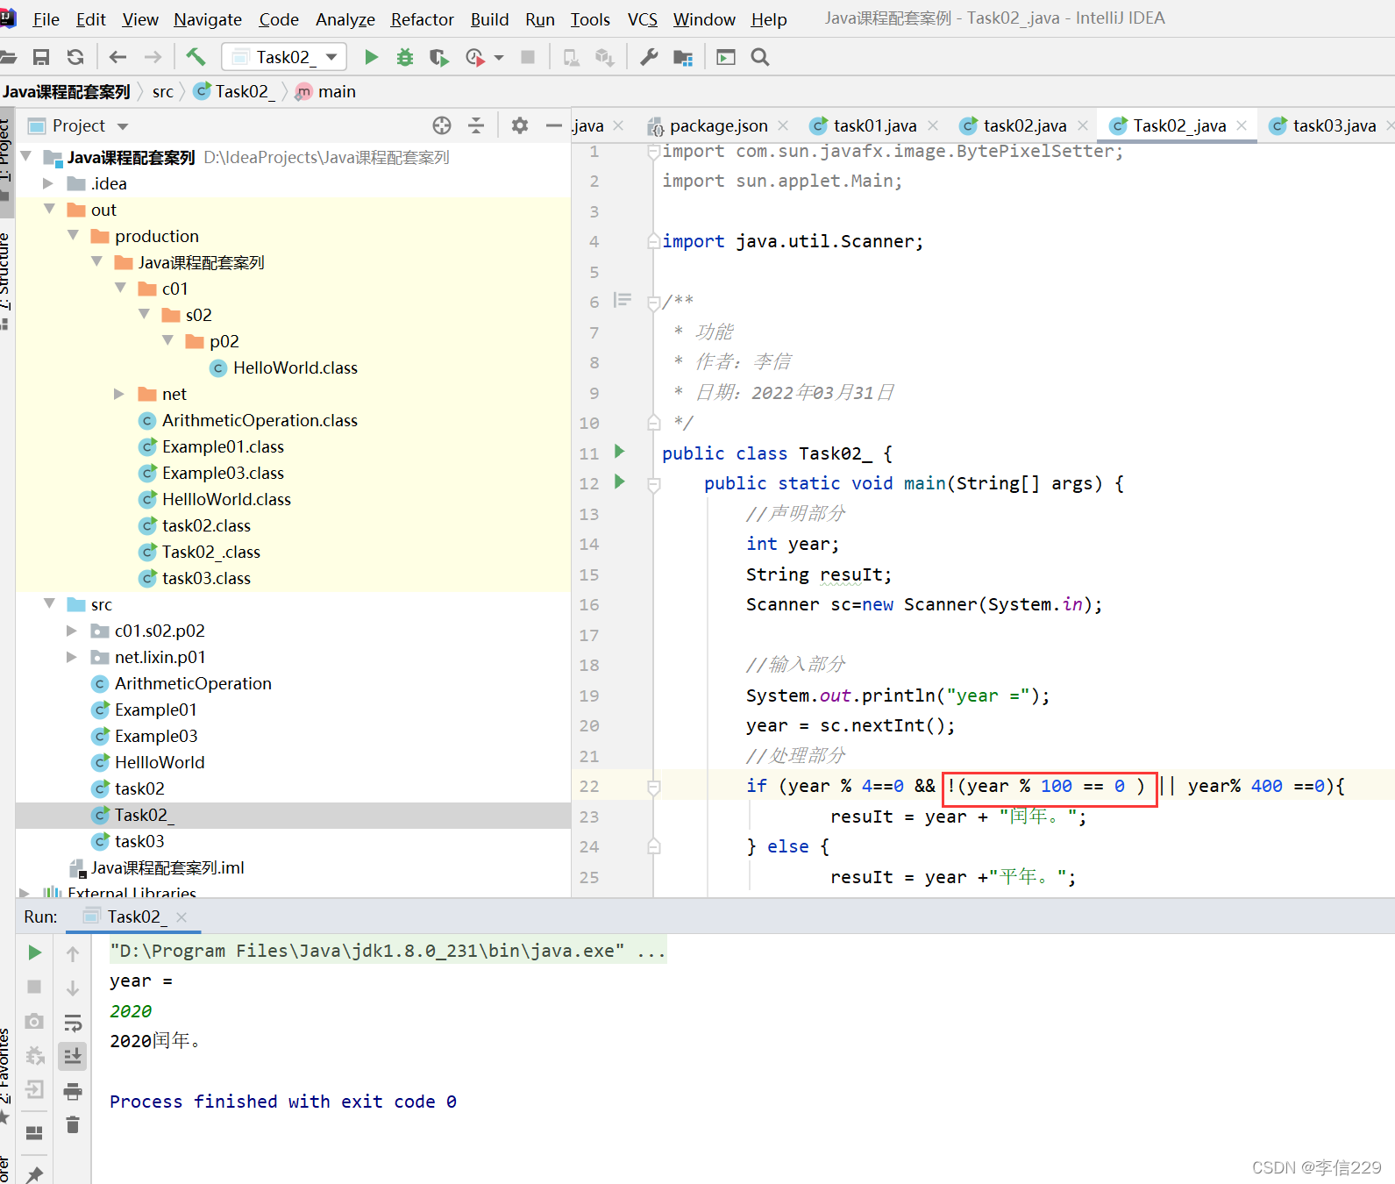Click the main method breadcrumb
Image resolution: width=1395 pixels, height=1184 pixels.
pos(326,92)
